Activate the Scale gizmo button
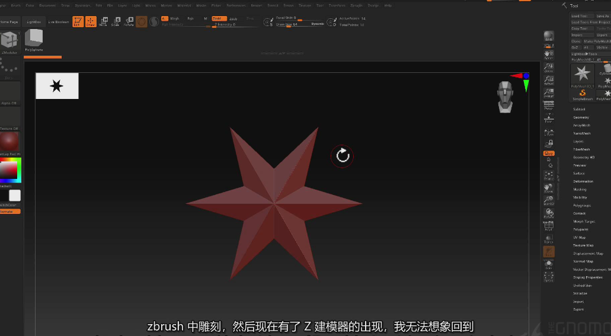This screenshot has width=611, height=336. click(x=116, y=21)
